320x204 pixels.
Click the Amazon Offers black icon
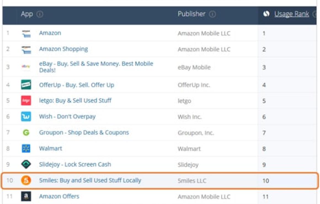26,197
